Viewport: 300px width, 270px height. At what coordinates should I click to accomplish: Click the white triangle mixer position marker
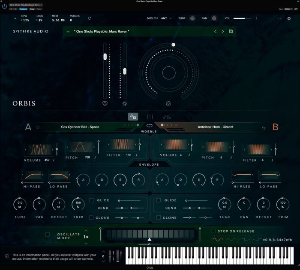[150, 239]
